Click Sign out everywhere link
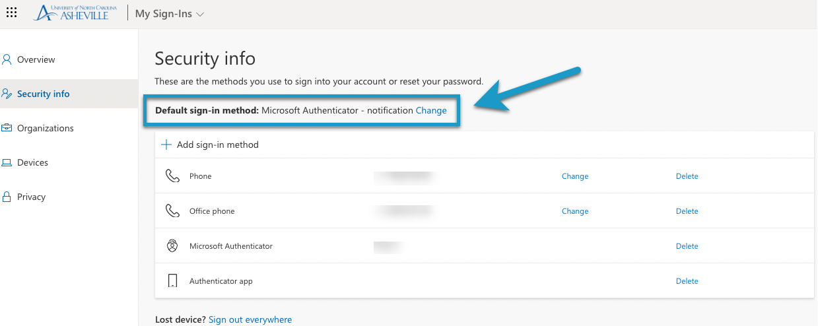Viewport: 818px width, 326px height. [250, 319]
